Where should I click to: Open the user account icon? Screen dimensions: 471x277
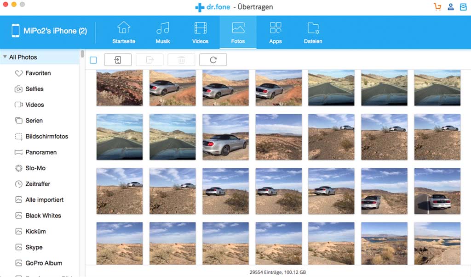click(451, 7)
